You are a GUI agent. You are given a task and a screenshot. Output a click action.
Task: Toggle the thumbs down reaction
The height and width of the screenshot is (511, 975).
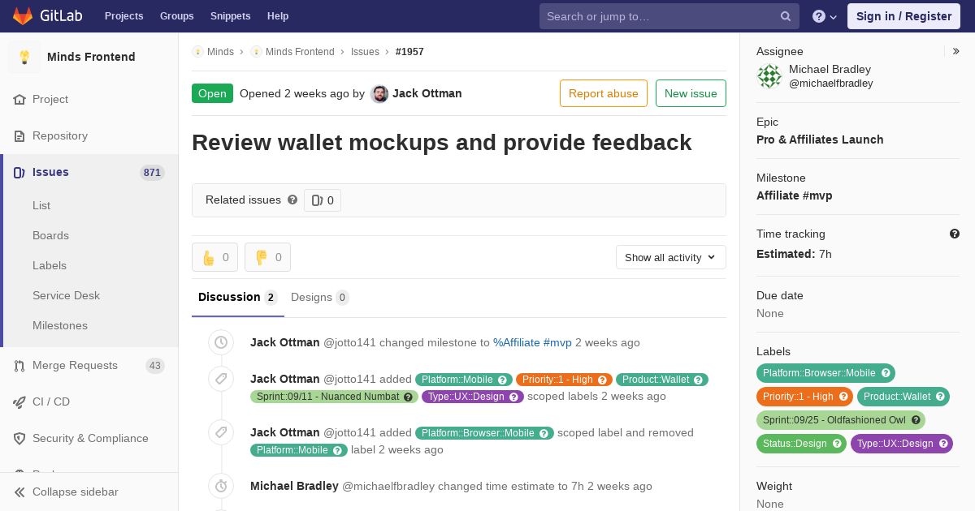click(x=267, y=257)
